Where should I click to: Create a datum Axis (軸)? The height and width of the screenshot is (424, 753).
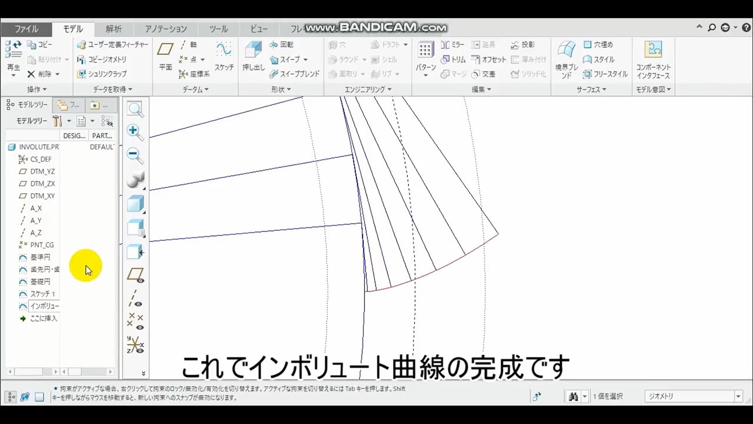click(x=188, y=45)
